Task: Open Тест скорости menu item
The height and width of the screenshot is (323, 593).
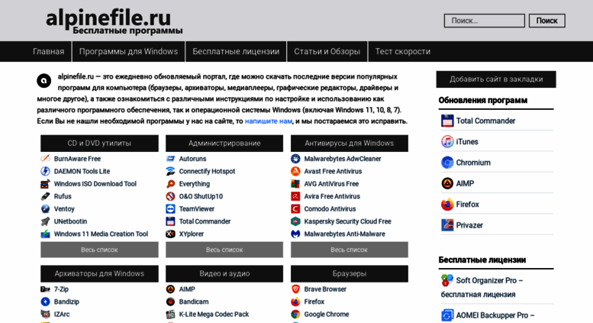Action: click(403, 51)
